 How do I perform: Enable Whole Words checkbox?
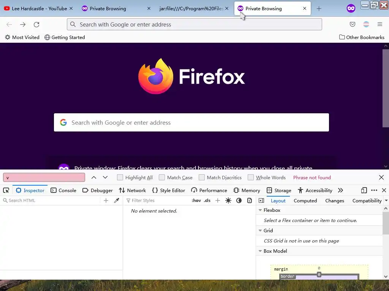(x=251, y=177)
